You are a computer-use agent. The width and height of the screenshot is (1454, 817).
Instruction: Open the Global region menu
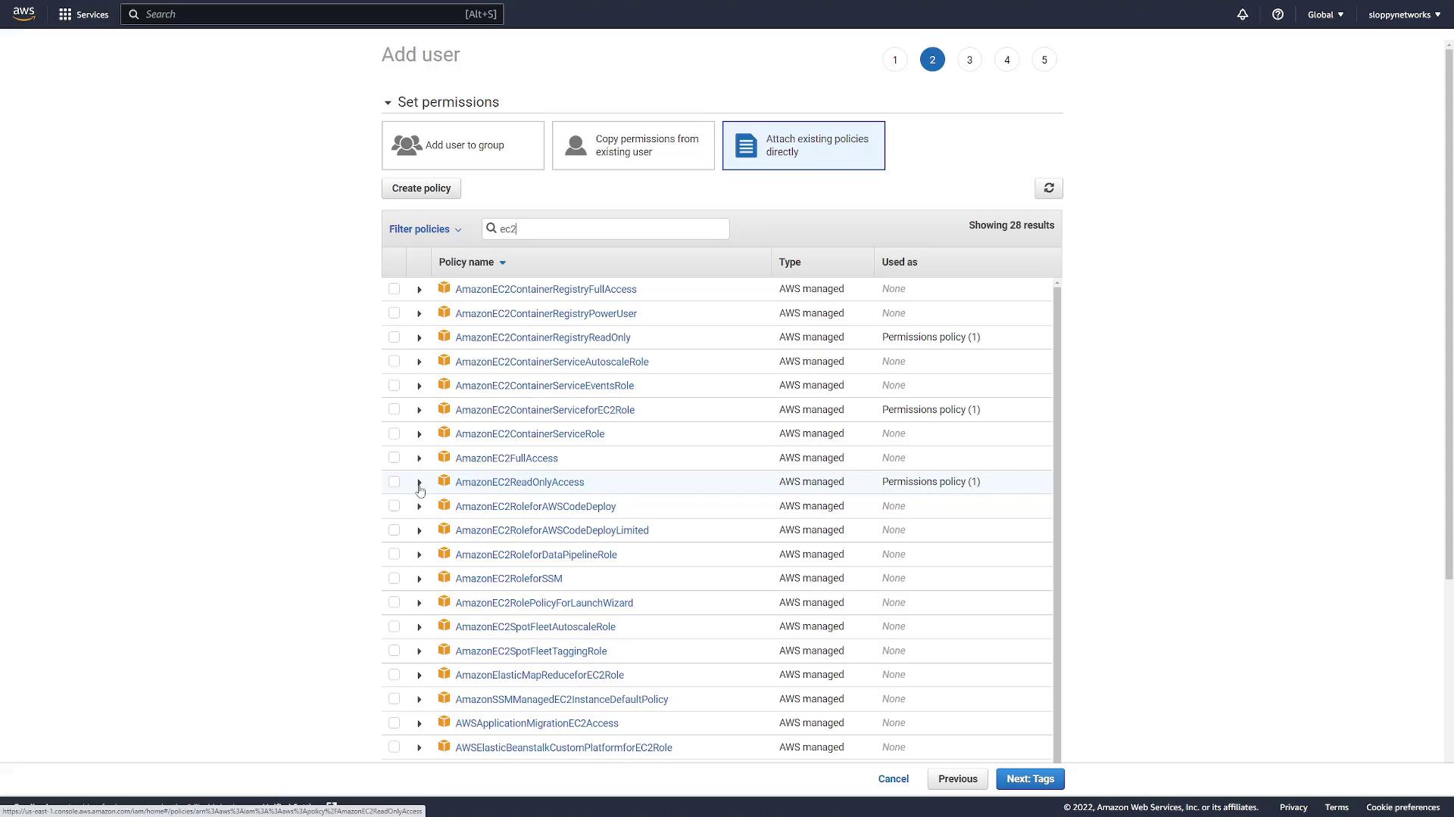(x=1325, y=14)
